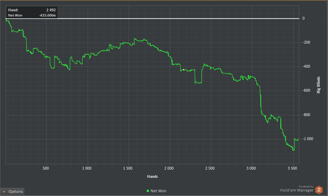Click the 0 label beside white baseline
This screenshot has height=196, width=328.
304,18
